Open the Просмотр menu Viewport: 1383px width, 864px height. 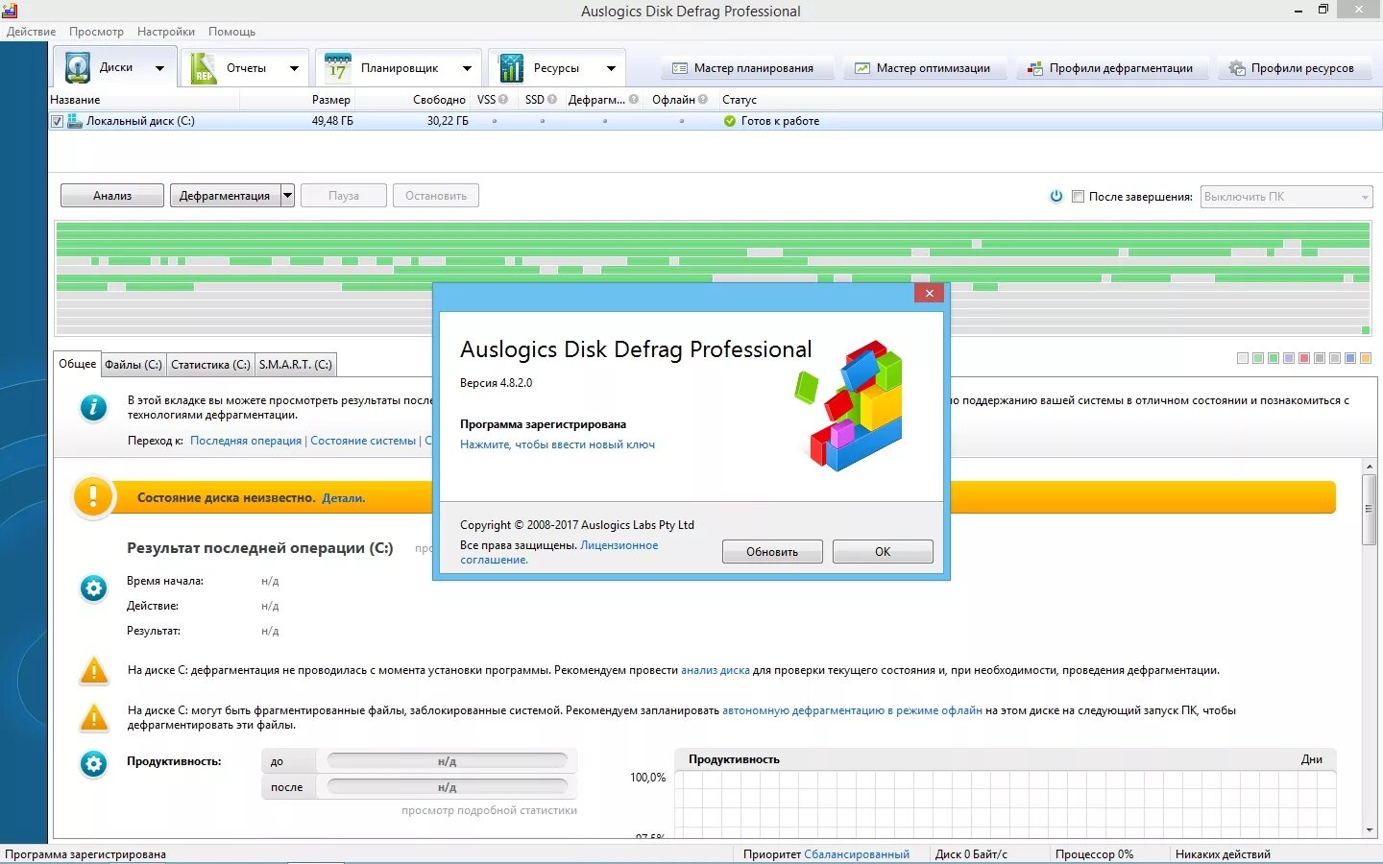pyautogui.click(x=96, y=32)
